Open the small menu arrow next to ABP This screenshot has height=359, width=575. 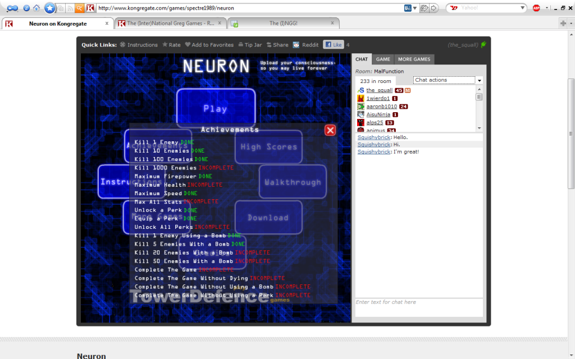coord(546,8)
